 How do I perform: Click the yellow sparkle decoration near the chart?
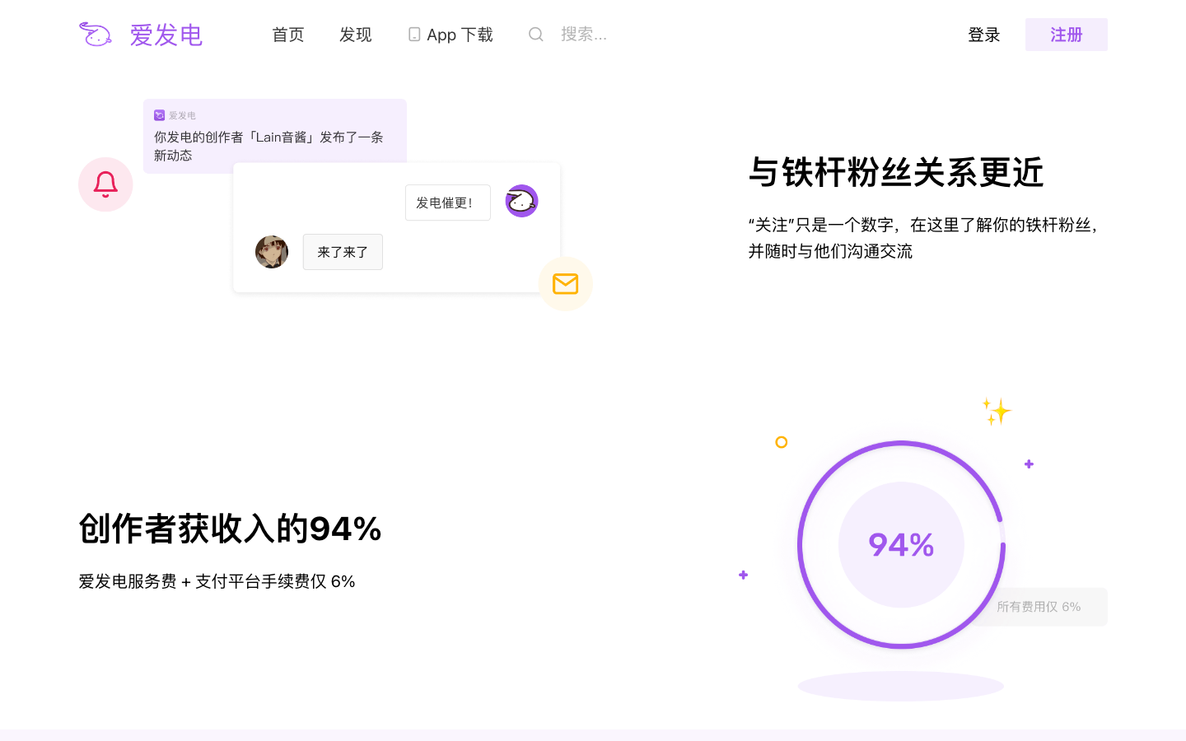(x=997, y=411)
